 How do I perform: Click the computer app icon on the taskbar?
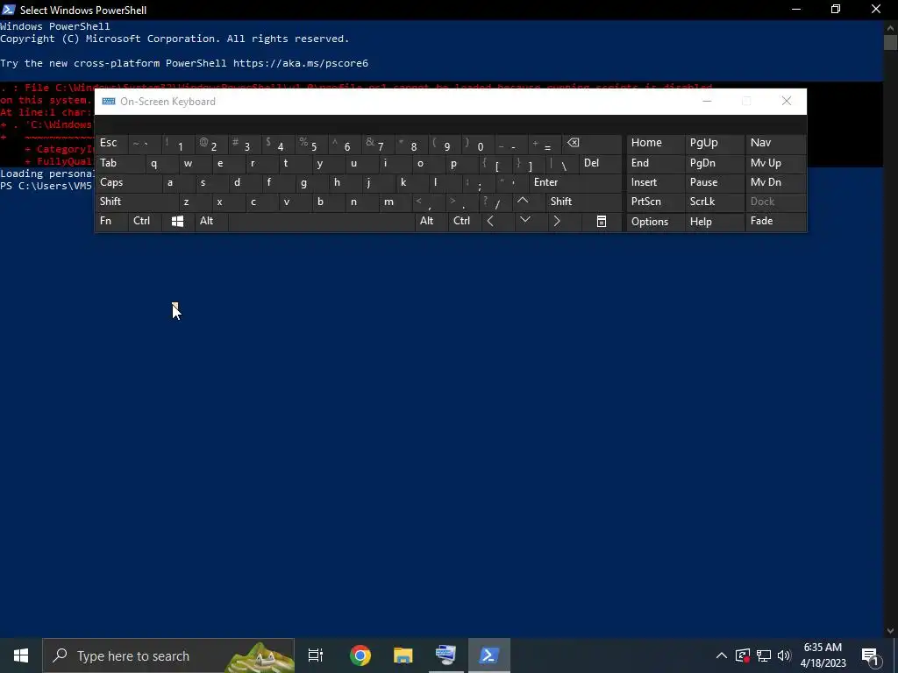coord(446,655)
